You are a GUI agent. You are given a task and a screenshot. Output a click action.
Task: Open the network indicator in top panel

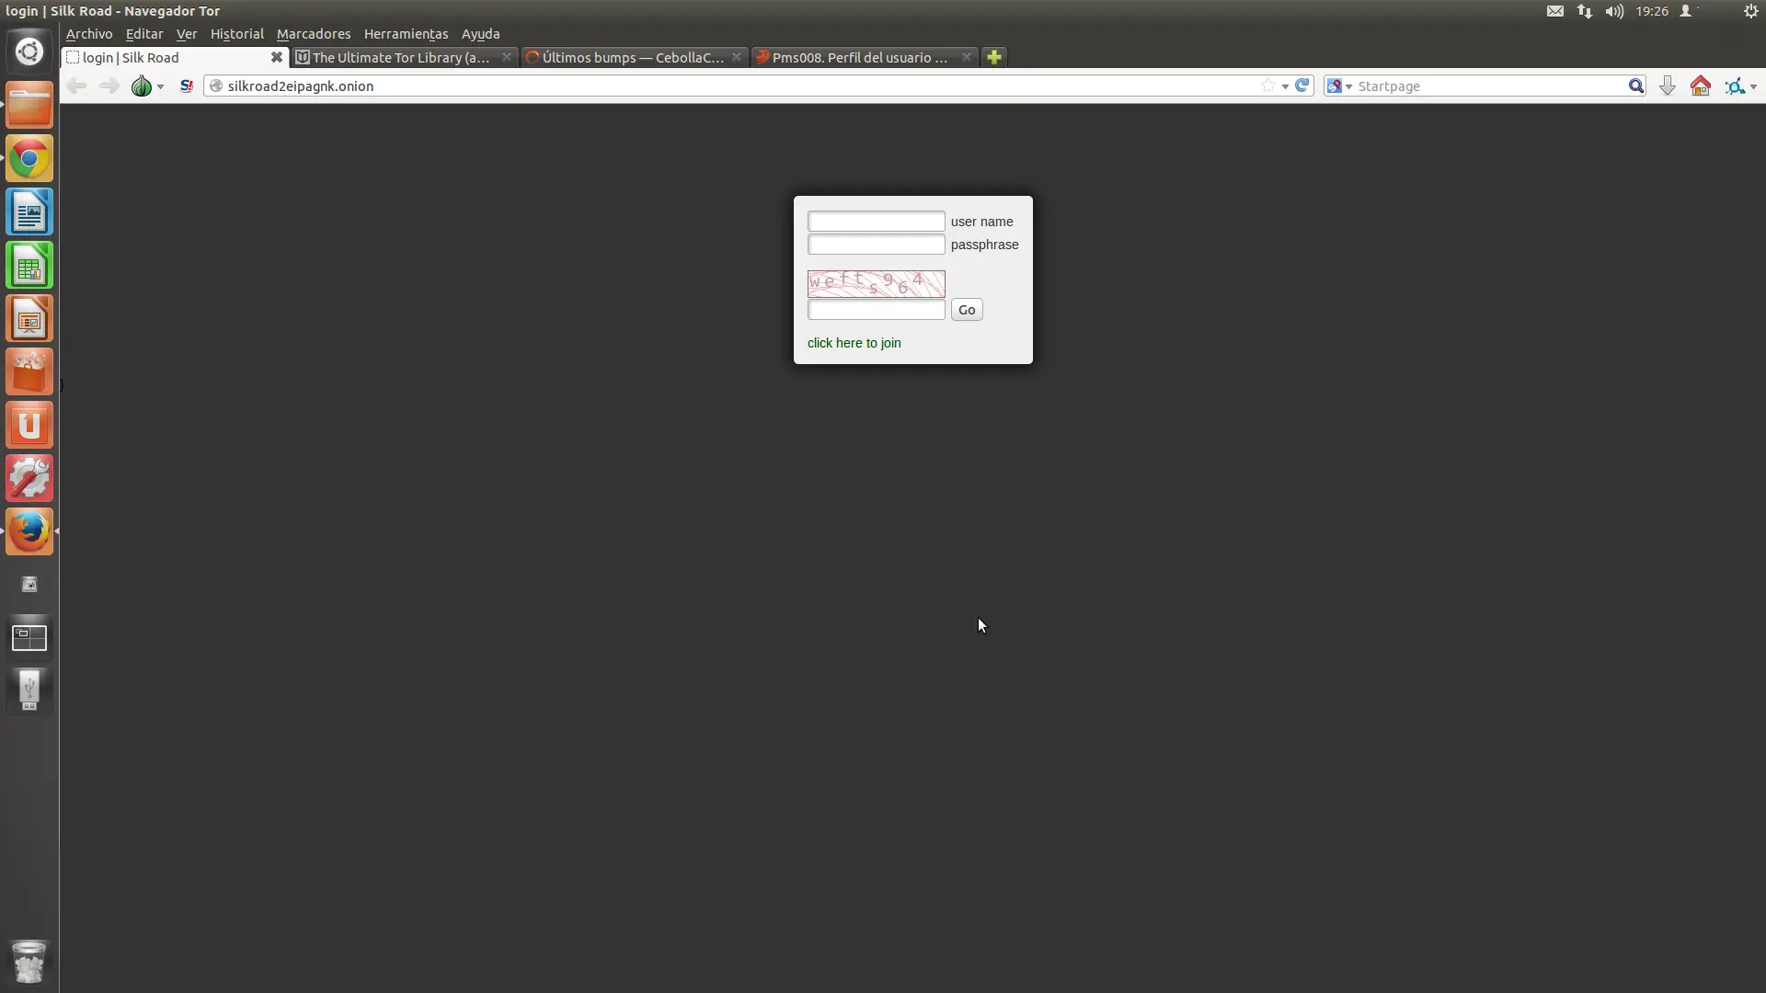1585,11
